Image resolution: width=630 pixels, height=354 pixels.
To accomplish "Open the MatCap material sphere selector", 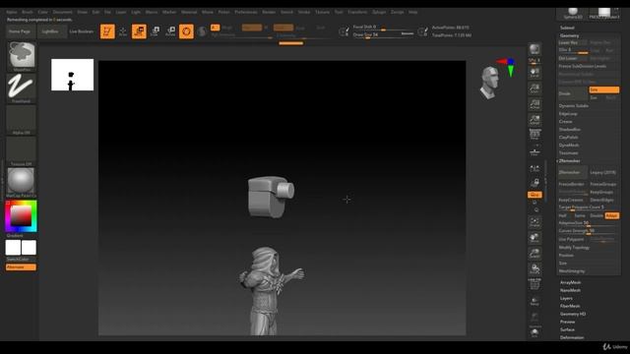I will point(22,182).
